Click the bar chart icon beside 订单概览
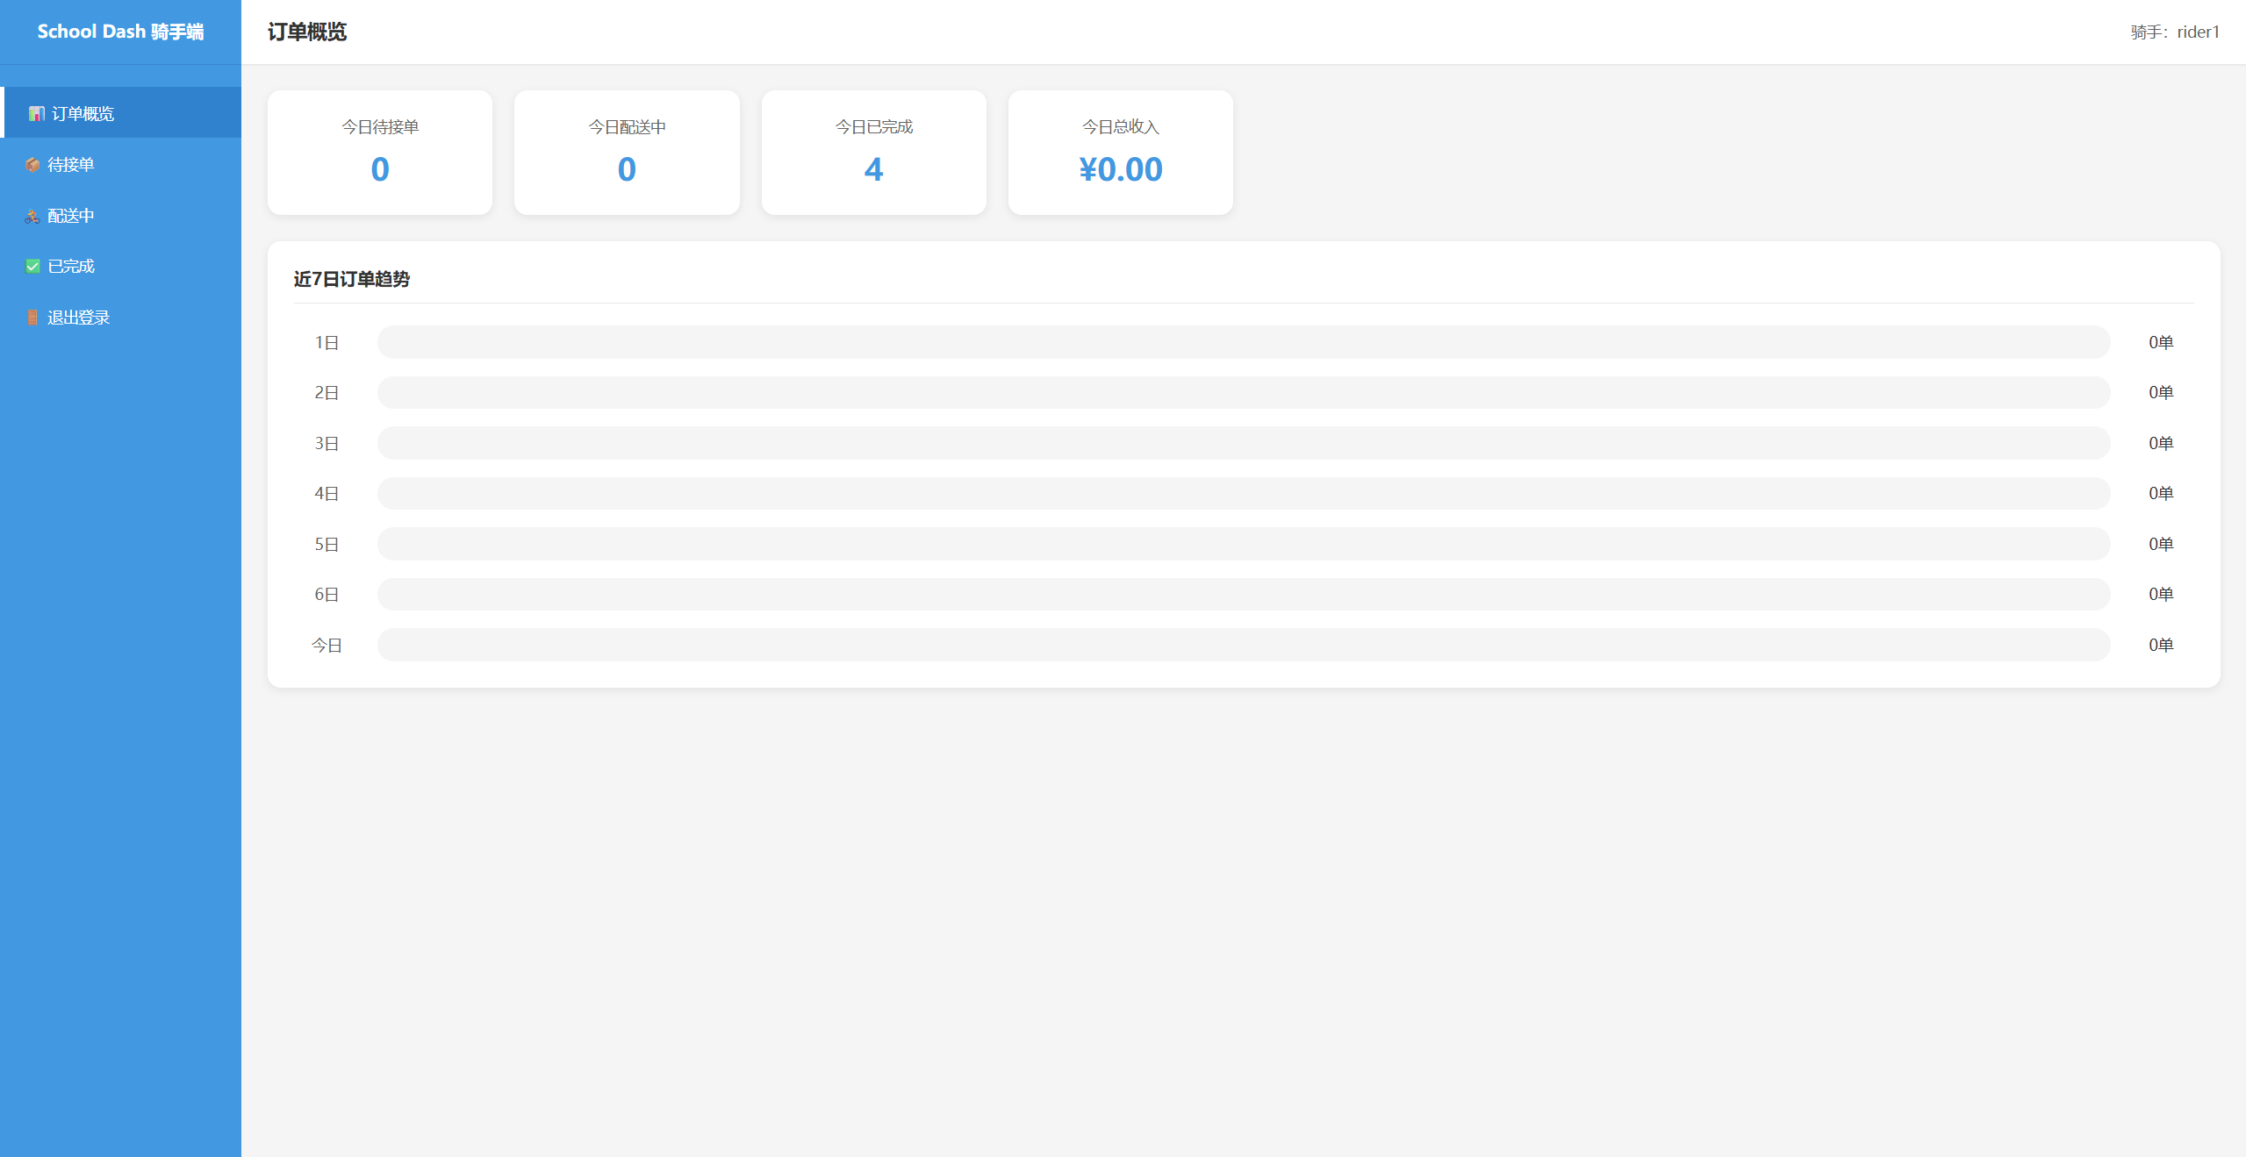 pos(36,114)
